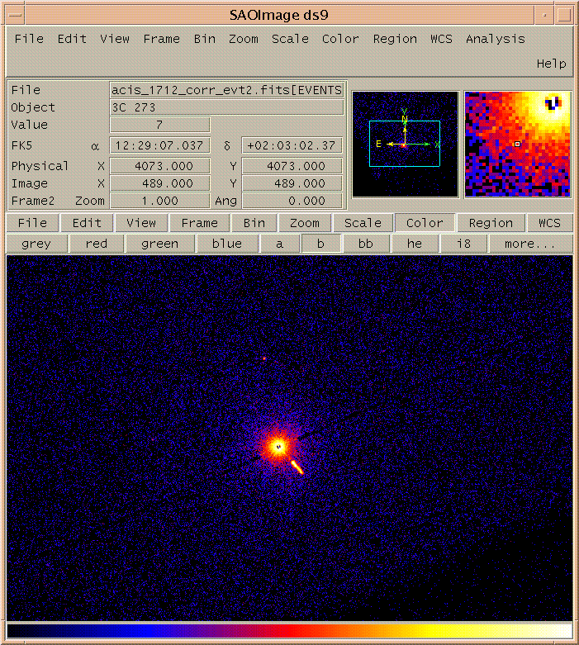Open the Analysis menu
The height and width of the screenshot is (645, 579).
click(x=496, y=39)
